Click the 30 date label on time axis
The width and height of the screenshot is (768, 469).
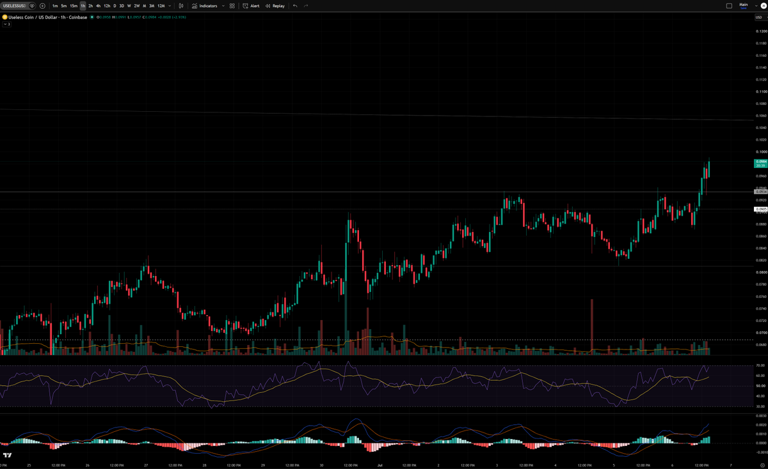click(321, 465)
